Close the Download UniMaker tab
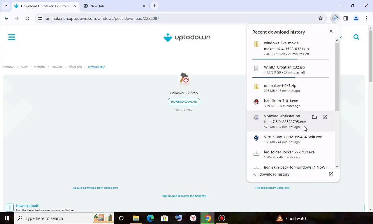373x224 pixels. 75,6
